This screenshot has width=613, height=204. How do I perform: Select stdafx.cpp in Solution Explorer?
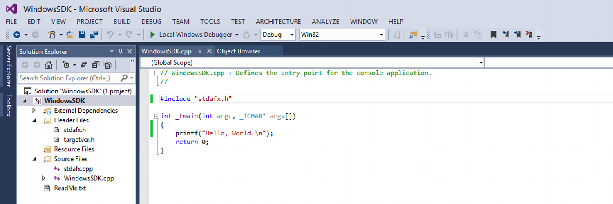[x=78, y=169]
